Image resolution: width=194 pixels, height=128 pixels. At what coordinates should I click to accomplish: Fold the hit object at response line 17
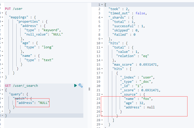click(x=102, y=73)
